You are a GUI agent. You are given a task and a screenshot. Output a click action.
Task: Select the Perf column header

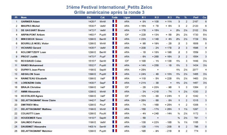196,17
